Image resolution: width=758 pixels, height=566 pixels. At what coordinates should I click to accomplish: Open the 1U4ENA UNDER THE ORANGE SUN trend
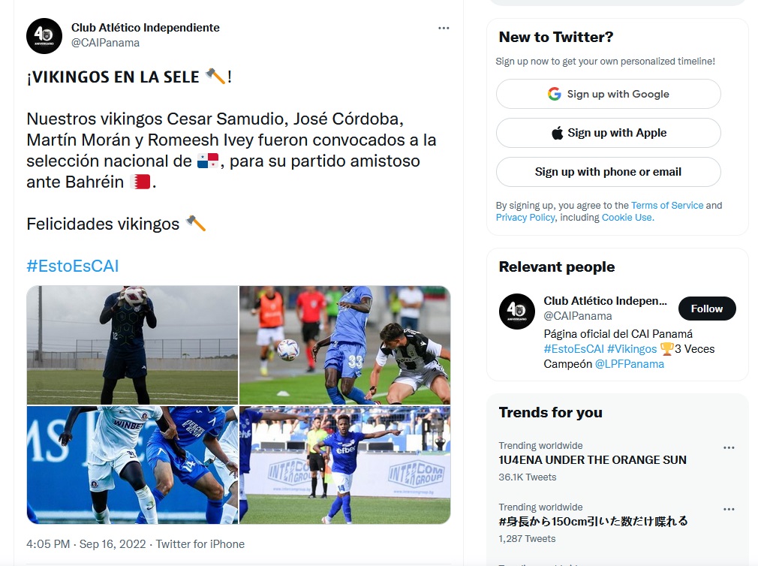[x=592, y=459]
